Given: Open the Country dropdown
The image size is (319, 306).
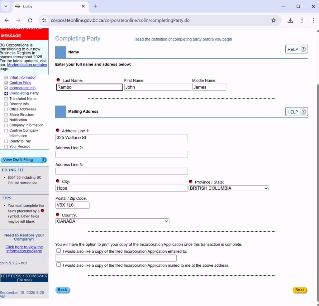Looking at the screenshot, I should click(x=112, y=221).
